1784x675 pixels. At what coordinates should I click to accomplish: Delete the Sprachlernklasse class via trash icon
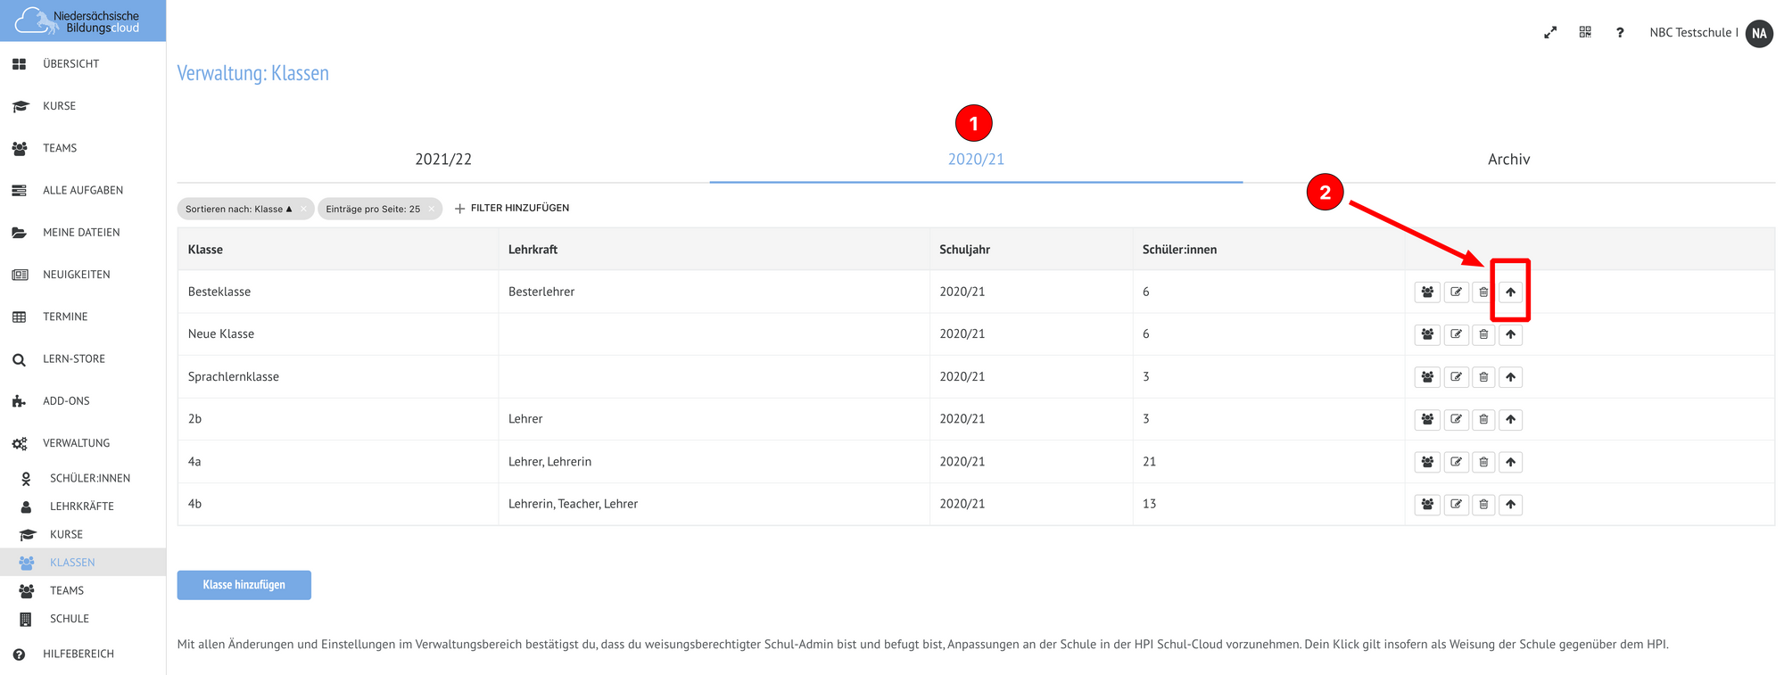click(x=1483, y=377)
